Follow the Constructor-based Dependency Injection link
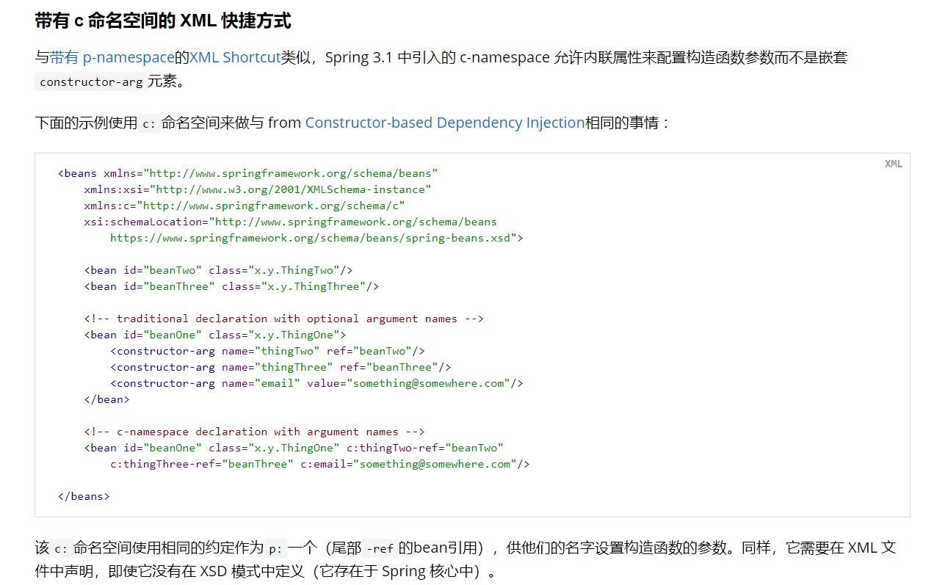The width and height of the screenshot is (934, 585). pos(445,123)
